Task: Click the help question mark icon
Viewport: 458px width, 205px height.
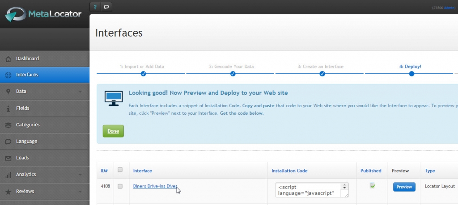Action: coord(95,7)
